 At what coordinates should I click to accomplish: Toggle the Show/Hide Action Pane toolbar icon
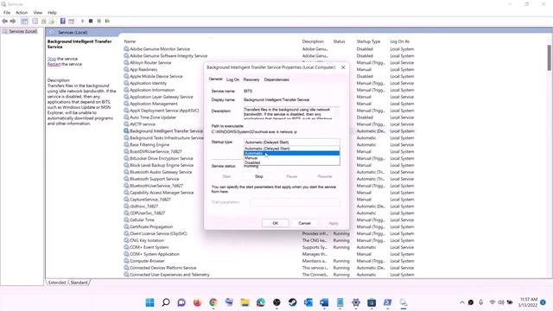[71, 21]
